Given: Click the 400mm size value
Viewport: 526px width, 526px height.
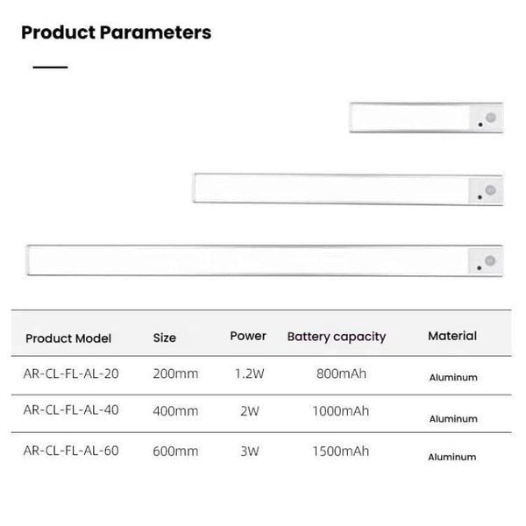Looking at the screenshot, I should 175,410.
